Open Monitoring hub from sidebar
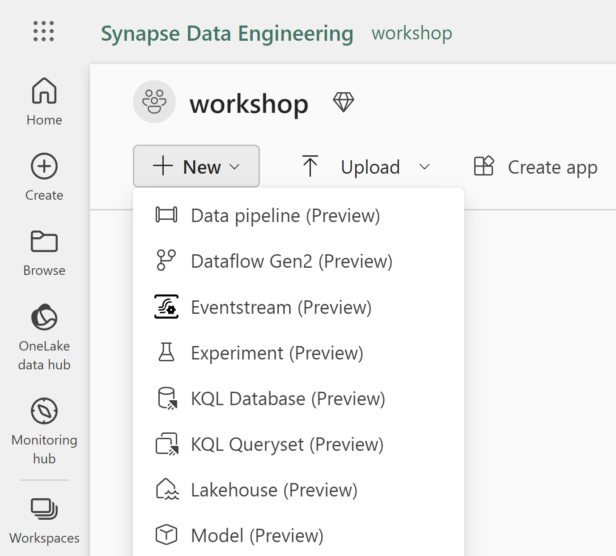Screen dimensions: 616x556 [44, 431]
